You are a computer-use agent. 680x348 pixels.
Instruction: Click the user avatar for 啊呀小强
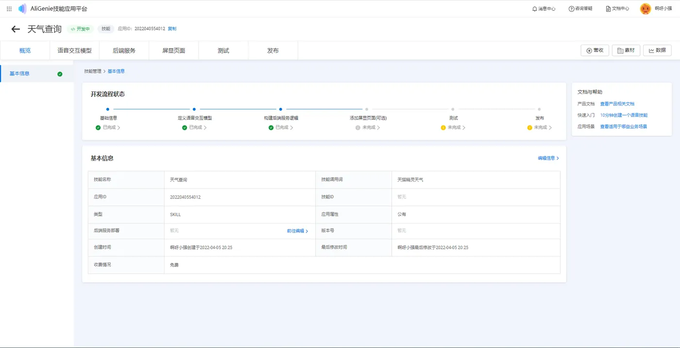pos(646,9)
